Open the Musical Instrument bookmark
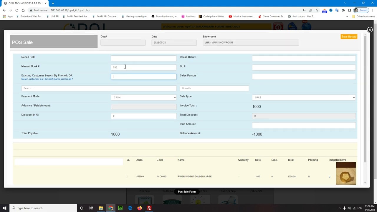377x212 pixels. [242, 16]
